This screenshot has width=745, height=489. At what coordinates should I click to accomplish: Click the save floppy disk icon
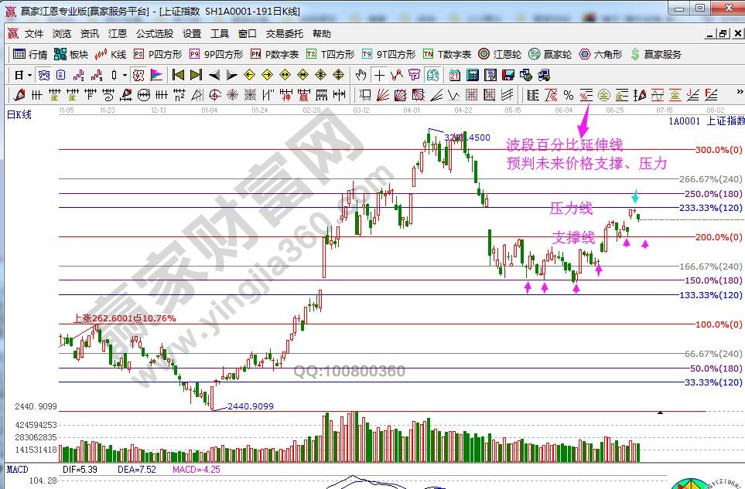(508, 75)
